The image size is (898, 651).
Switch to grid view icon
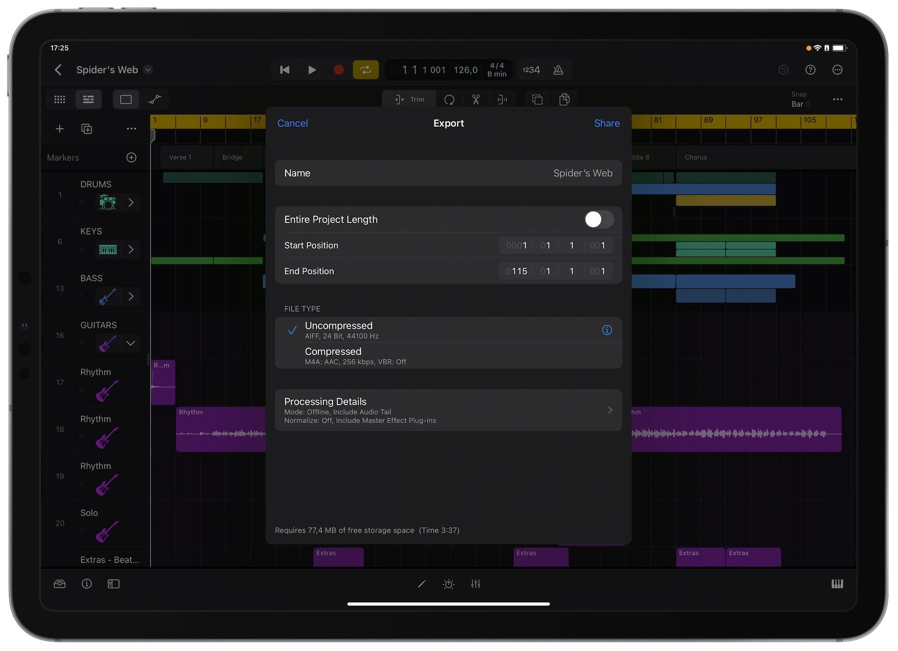pyautogui.click(x=60, y=100)
